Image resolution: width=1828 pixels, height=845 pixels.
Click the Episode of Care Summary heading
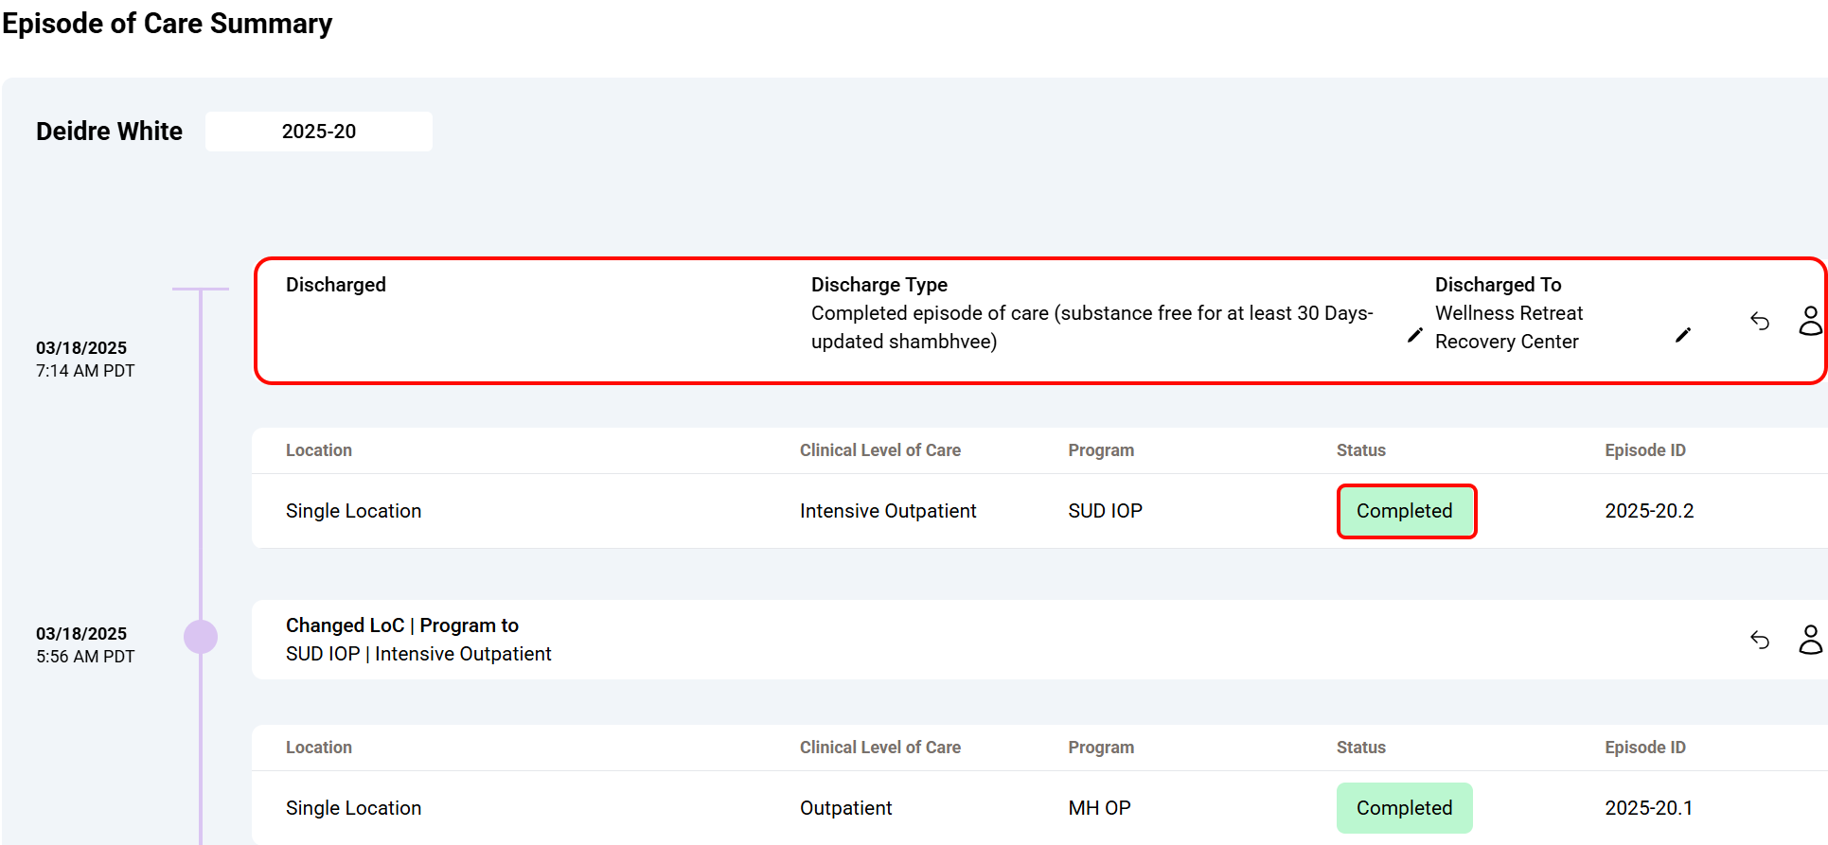(168, 23)
